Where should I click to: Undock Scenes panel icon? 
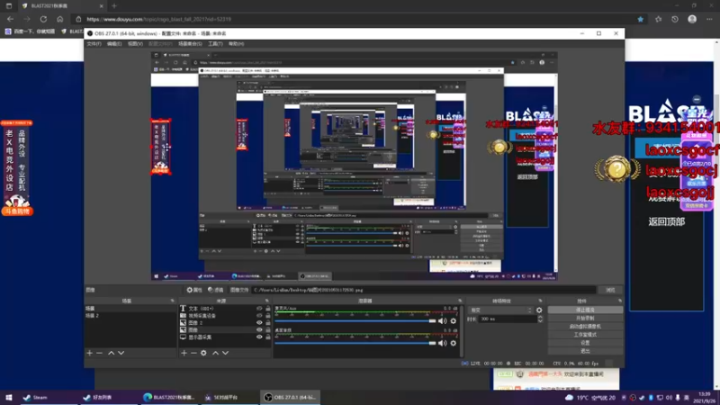point(172,301)
